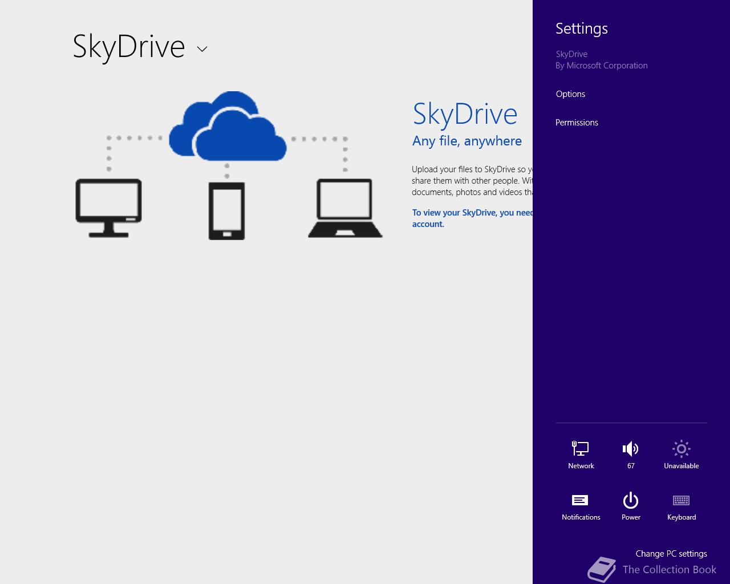Click the 'Settings' pane heading
This screenshot has height=584, width=730.
pos(582,29)
